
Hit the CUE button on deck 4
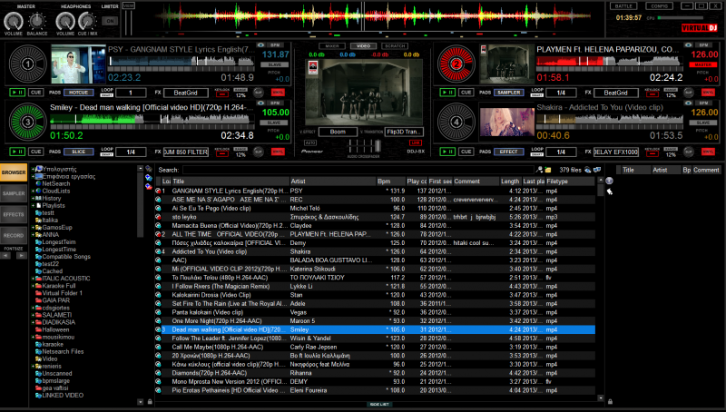[466, 152]
